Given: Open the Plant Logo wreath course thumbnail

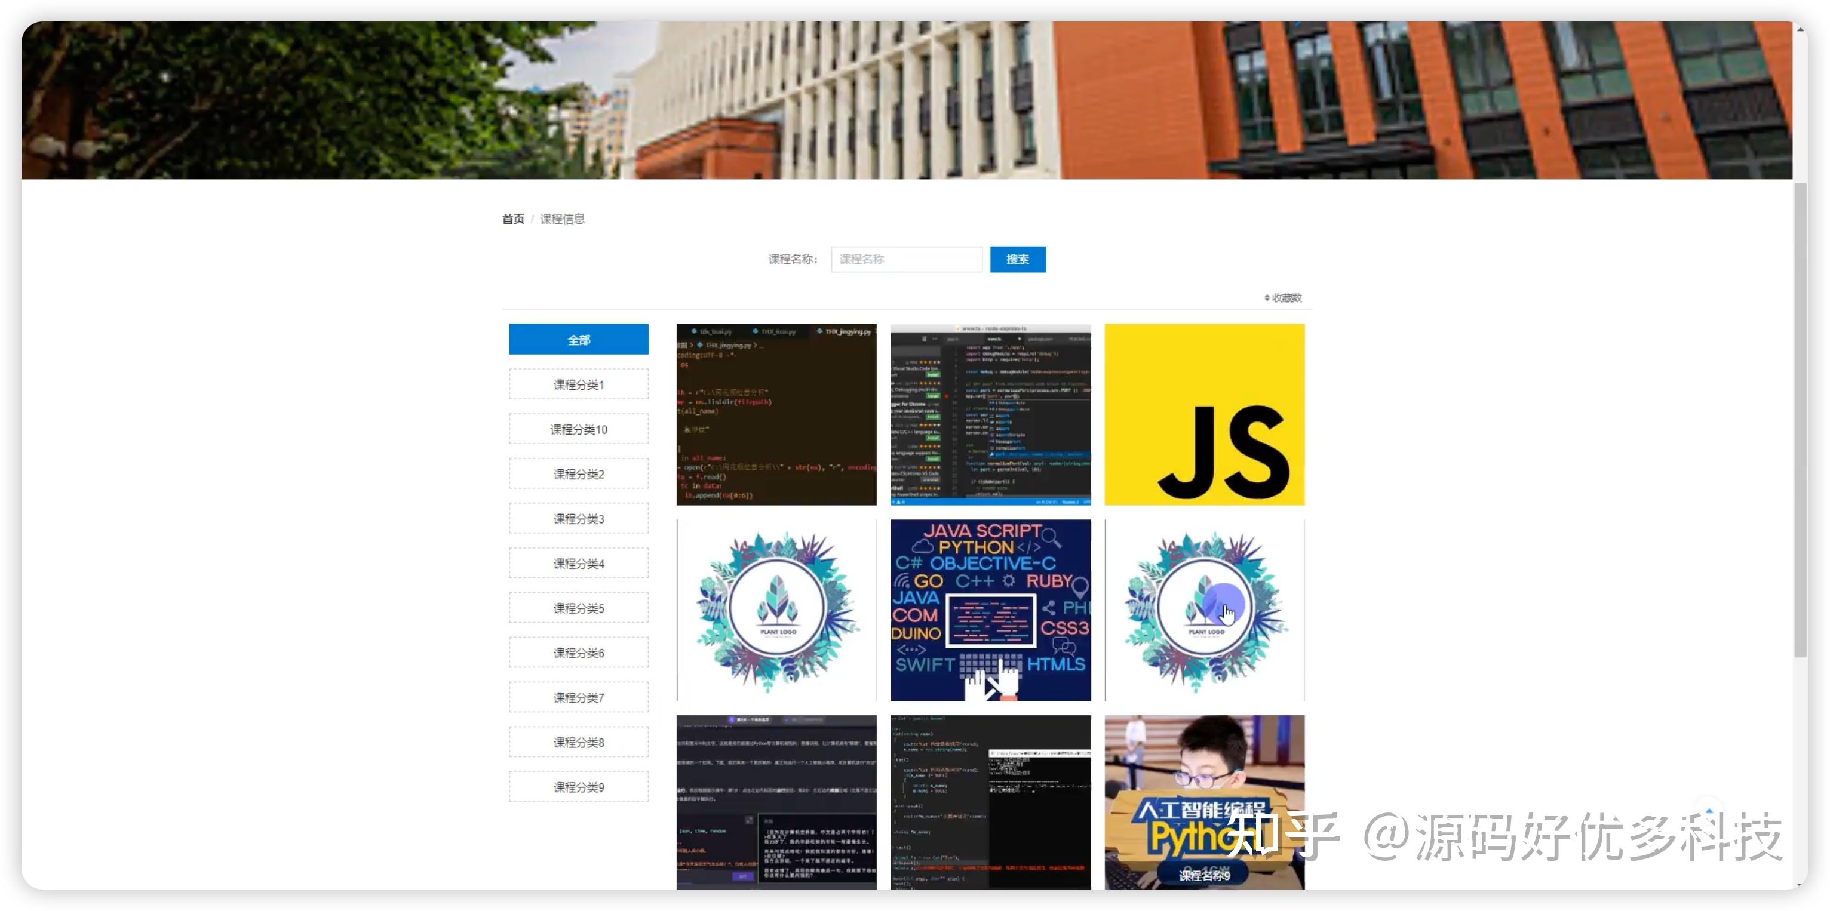Looking at the screenshot, I should click(x=776, y=608).
